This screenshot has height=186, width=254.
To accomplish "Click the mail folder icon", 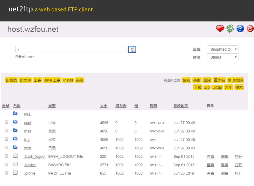I will [x=15, y=130].
